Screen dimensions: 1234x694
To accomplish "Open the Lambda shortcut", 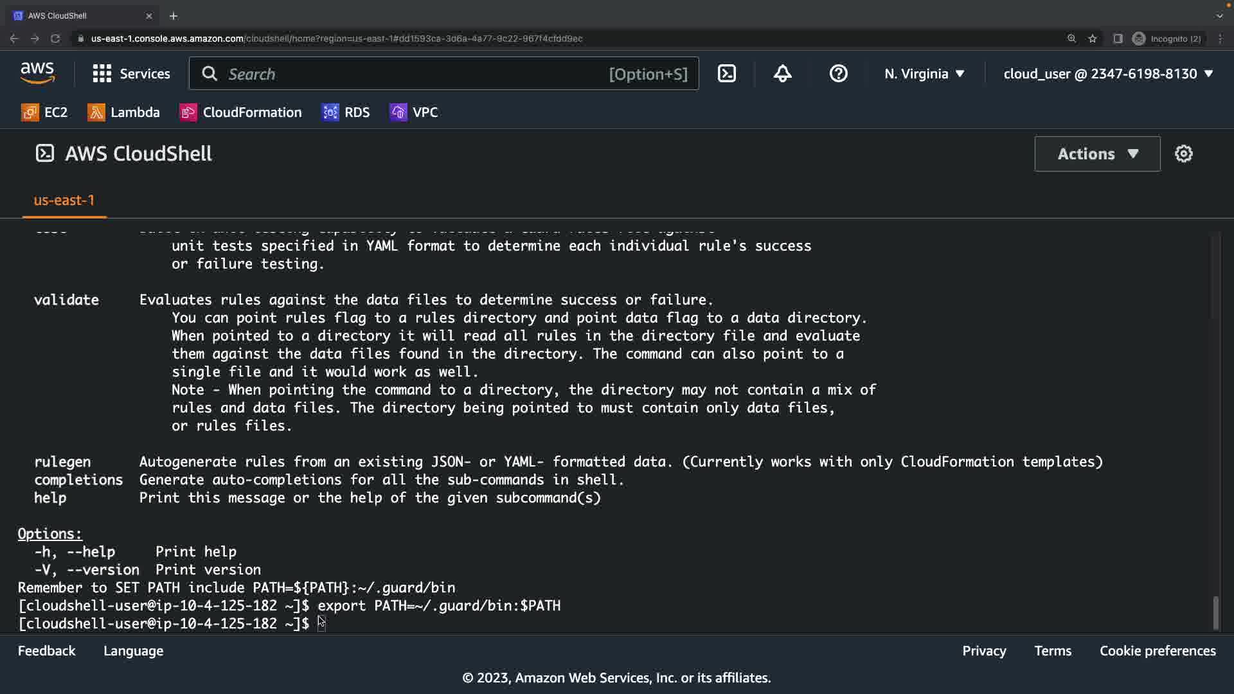I will click(x=123, y=112).
